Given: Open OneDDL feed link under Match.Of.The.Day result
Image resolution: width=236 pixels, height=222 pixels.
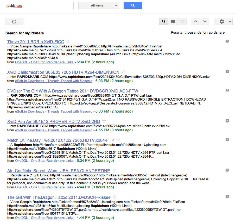Looking at the screenshot, I should pyautogui.click(x=44, y=161).
